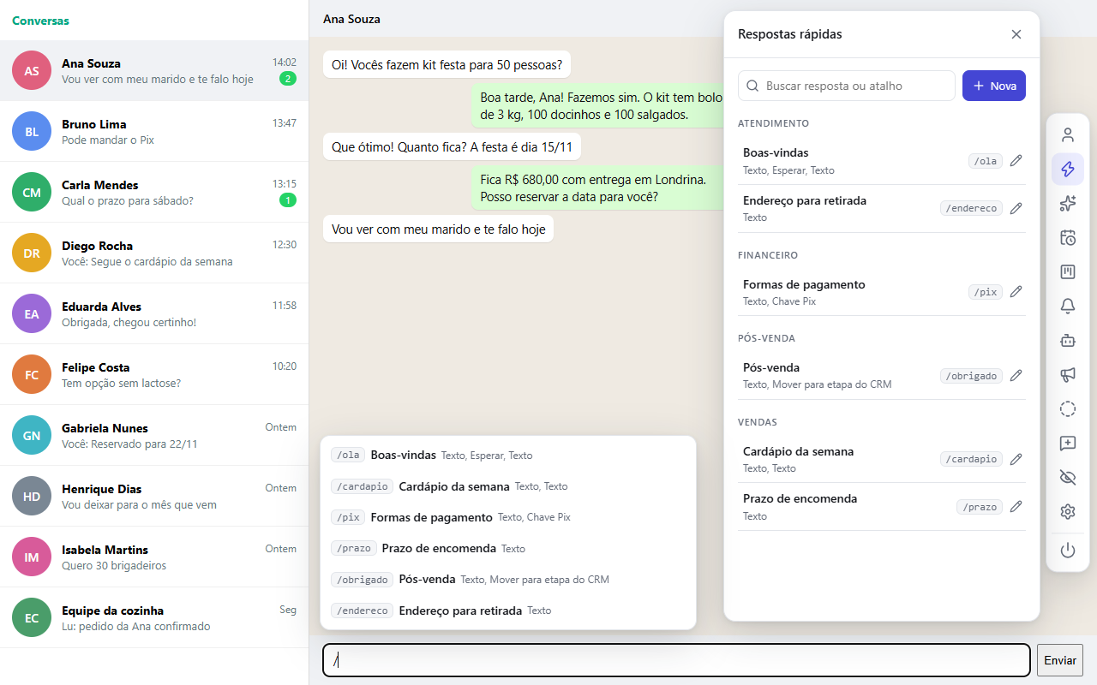Edit the Boas-vindas quick reply with pencil
1097x685 pixels.
1016,160
